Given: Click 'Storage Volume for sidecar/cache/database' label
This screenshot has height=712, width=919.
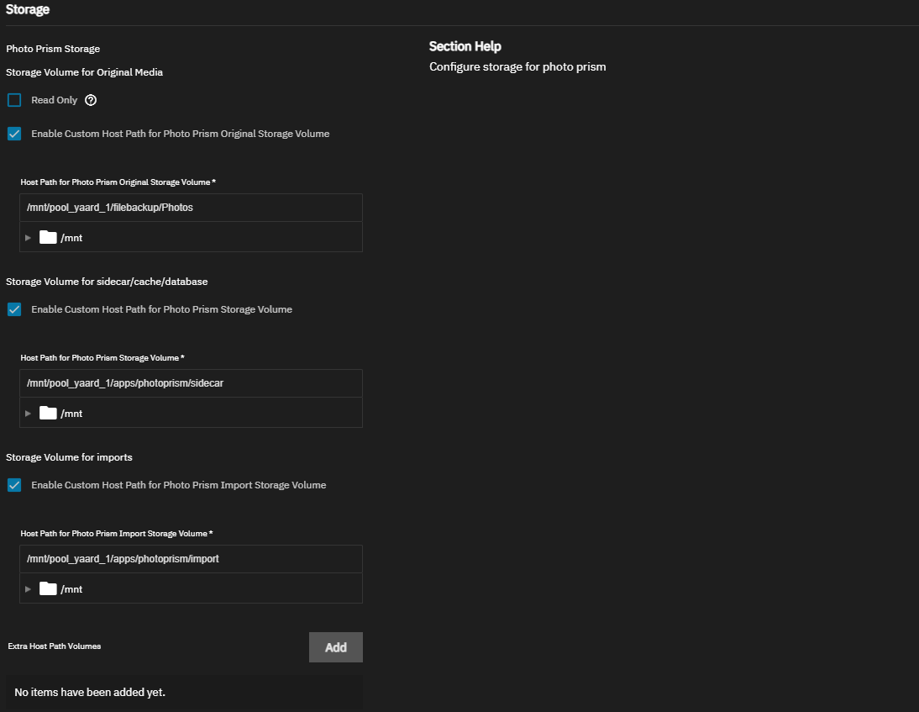Looking at the screenshot, I should [107, 282].
